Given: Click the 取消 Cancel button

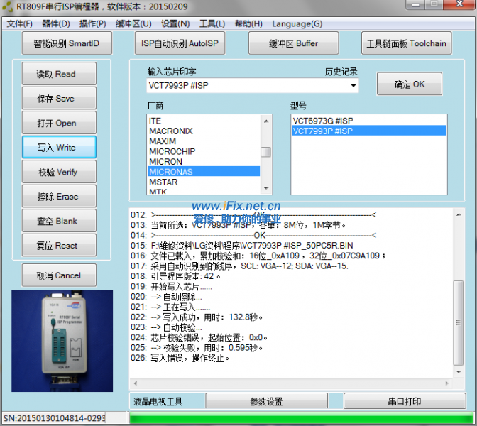Looking at the screenshot, I should point(59,275).
